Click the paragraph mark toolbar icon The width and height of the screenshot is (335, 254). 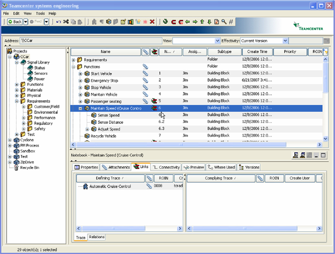[x=102, y=22]
